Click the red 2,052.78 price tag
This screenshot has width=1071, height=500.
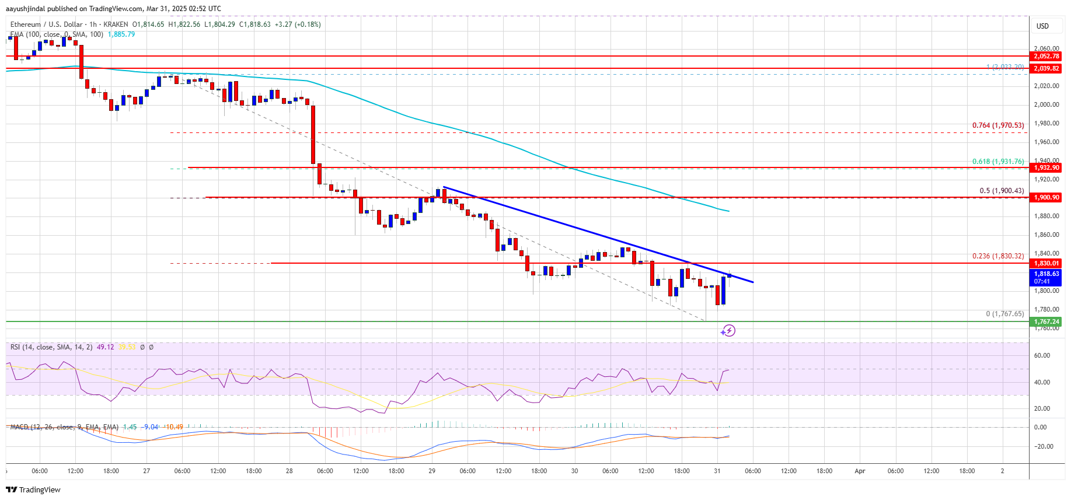coord(1046,56)
